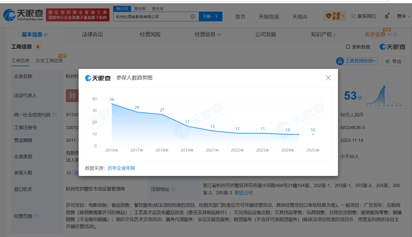Click the 53分 score distribution chart
Image resolution: width=412 pixels, height=237 pixels.
coord(384,96)
